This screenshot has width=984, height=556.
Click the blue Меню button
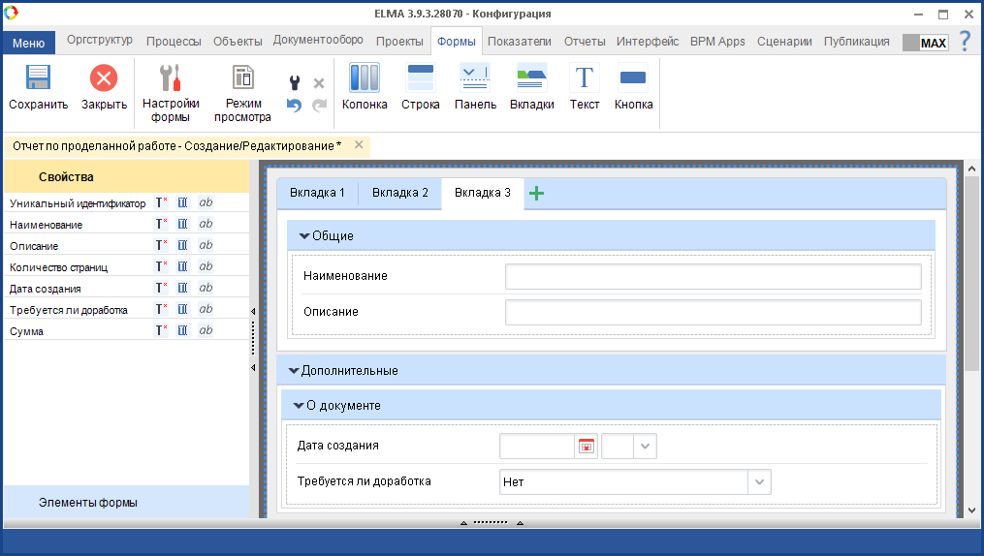coord(28,44)
